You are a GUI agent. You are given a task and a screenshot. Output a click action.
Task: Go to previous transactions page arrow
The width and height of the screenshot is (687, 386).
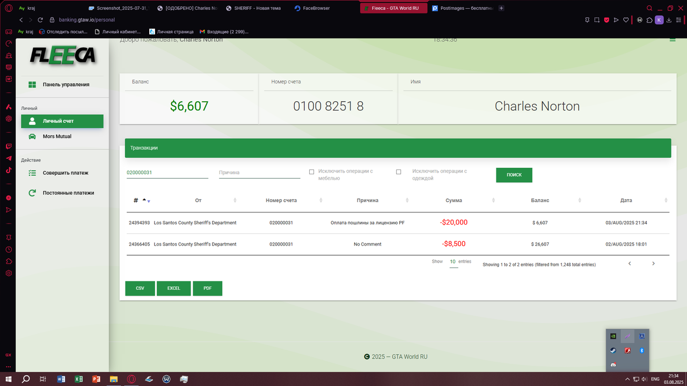630,264
